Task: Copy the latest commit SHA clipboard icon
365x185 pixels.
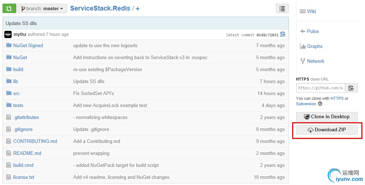Action: (283, 34)
